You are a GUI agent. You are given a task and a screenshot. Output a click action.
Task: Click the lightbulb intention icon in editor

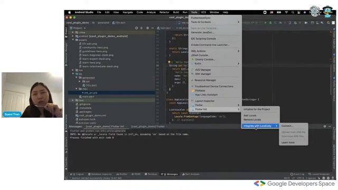(x=169, y=62)
